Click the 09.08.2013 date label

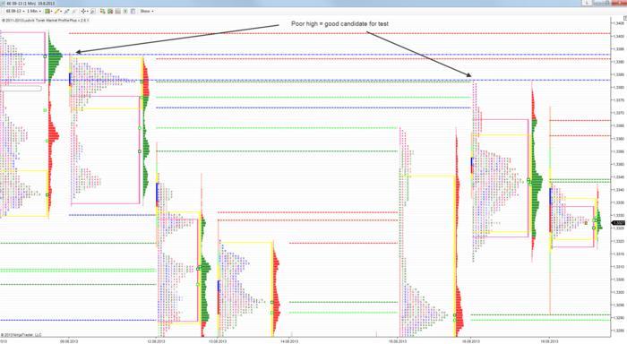coord(69,341)
